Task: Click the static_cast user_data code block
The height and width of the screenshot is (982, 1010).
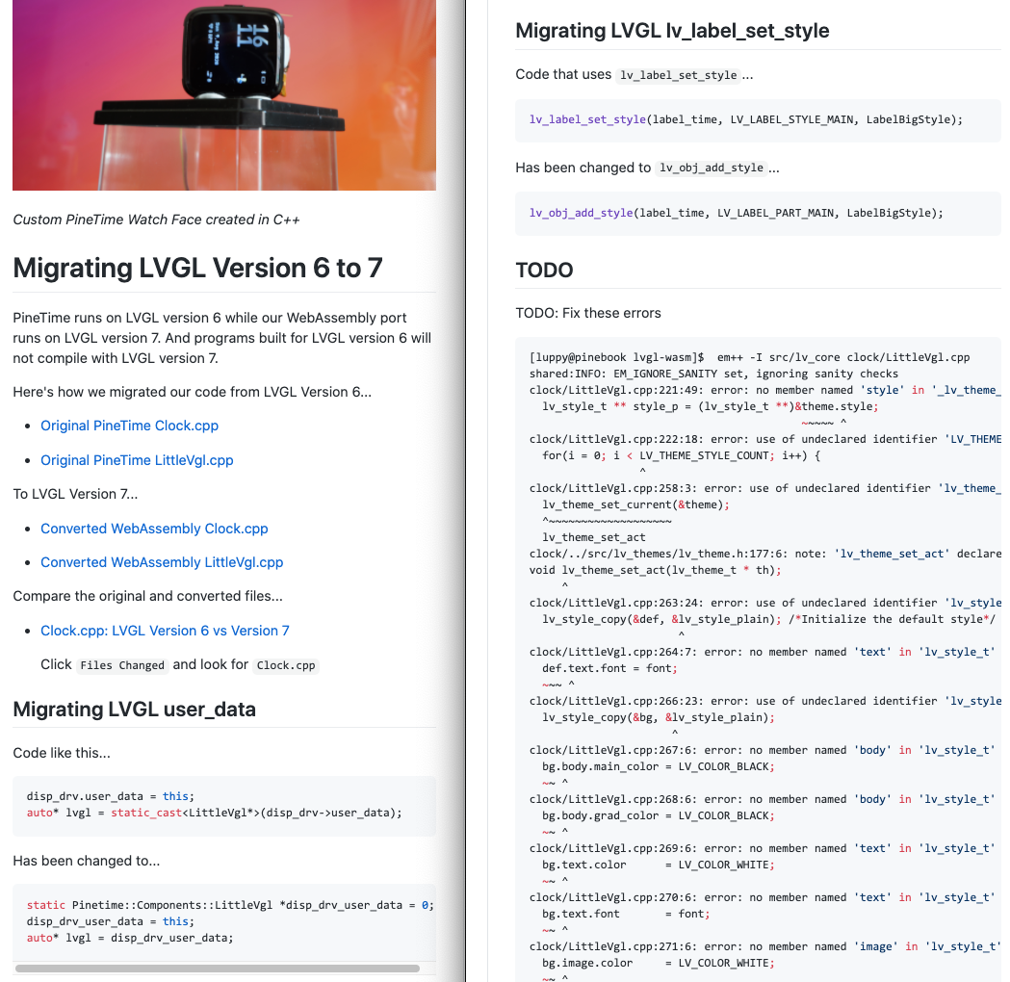Action: click(x=215, y=804)
